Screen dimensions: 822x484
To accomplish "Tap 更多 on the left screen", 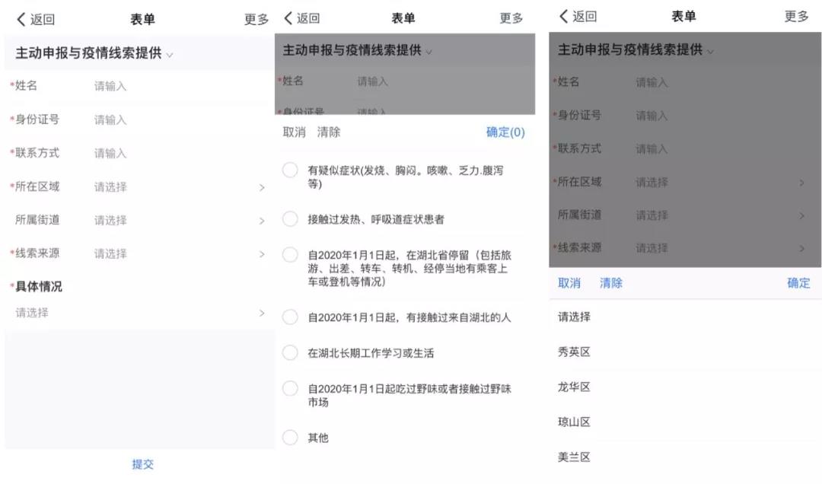I will click(256, 19).
